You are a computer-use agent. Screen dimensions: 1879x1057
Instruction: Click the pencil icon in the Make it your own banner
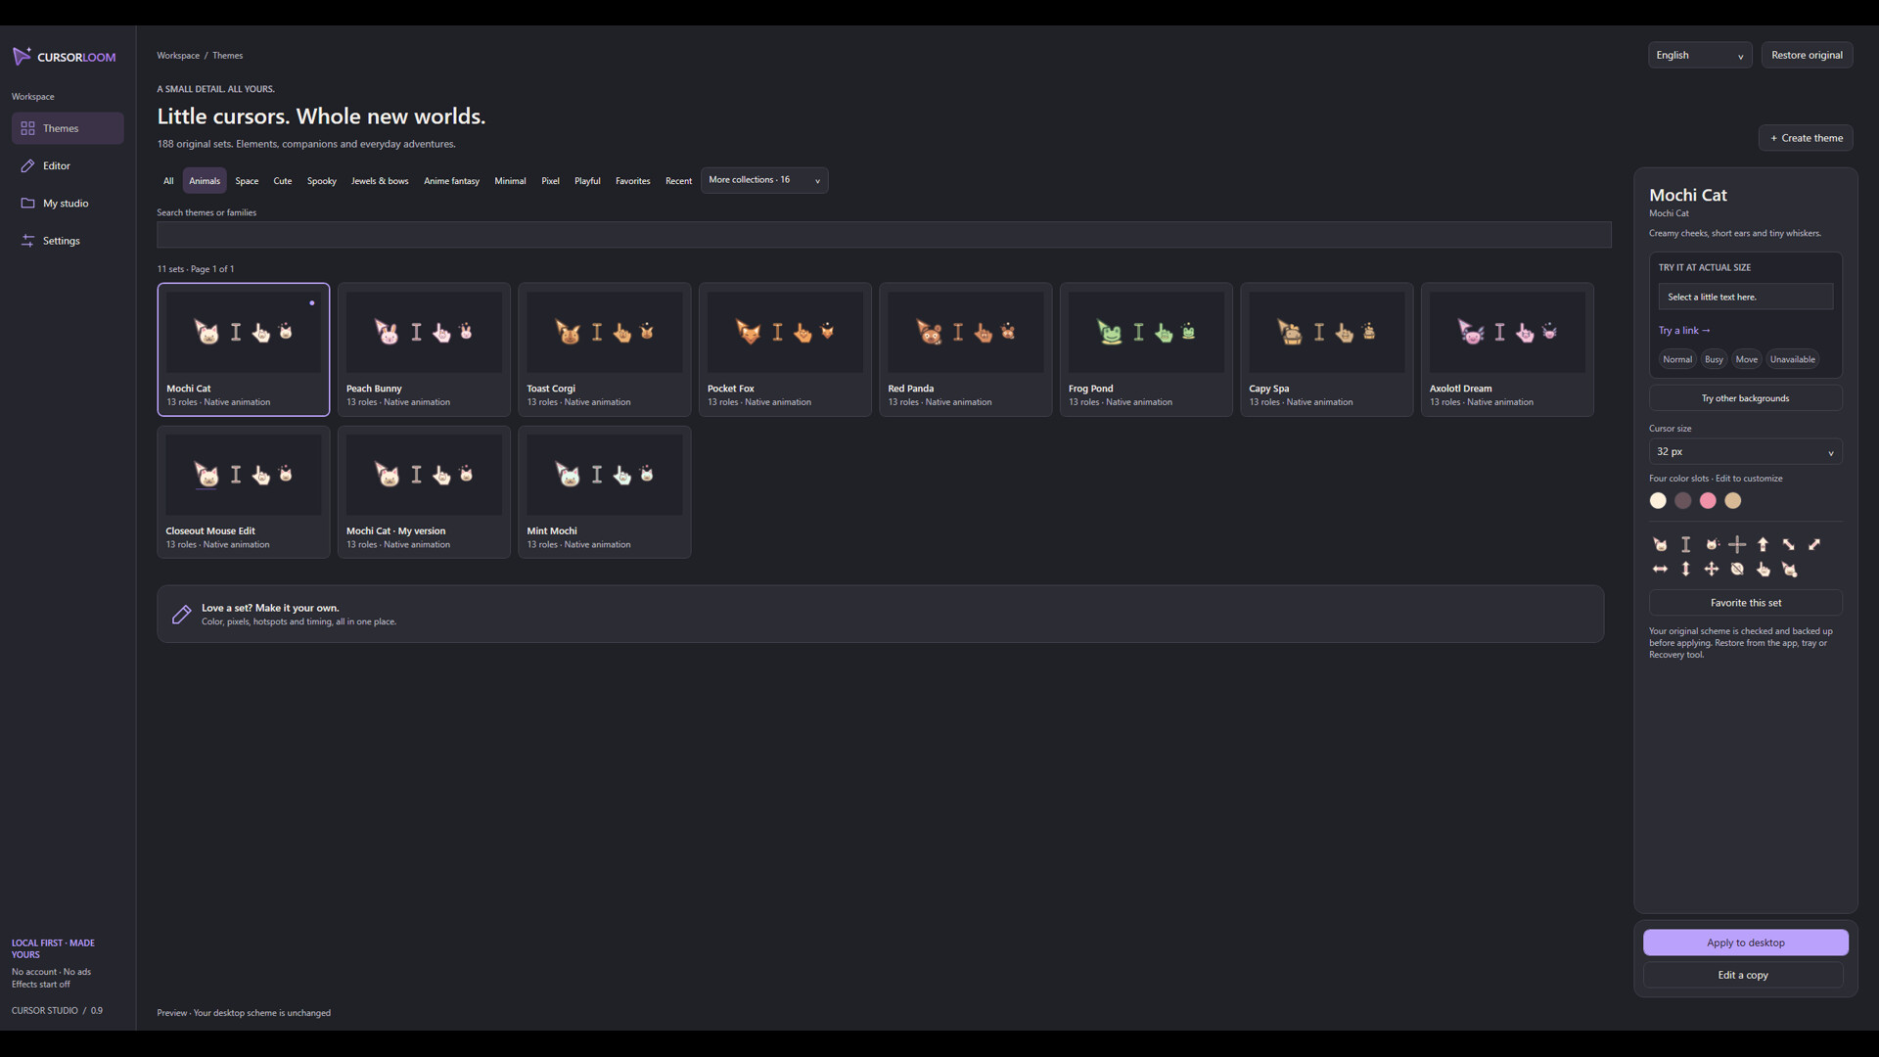pos(181,615)
